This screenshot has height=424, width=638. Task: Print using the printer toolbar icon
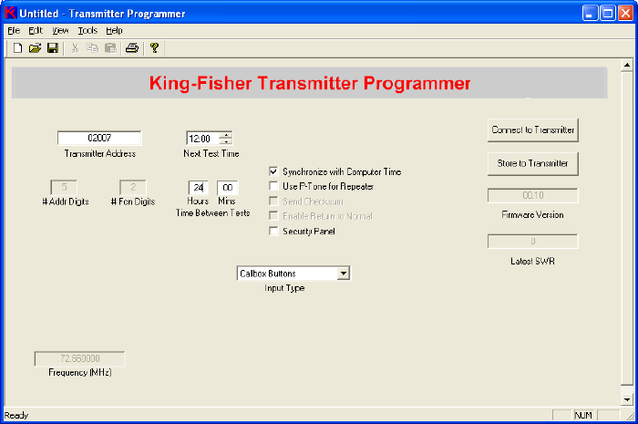[x=132, y=48]
